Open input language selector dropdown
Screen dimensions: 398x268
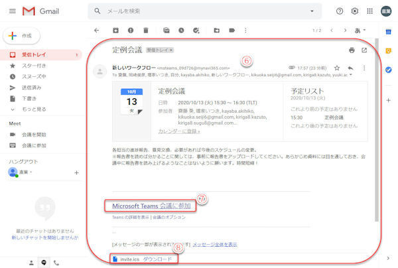click(x=364, y=31)
